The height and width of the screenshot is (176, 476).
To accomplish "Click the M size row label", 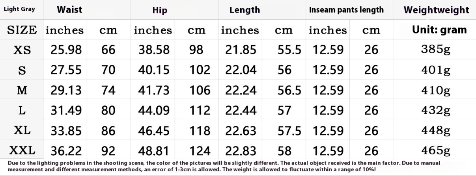I will tap(22, 90).
